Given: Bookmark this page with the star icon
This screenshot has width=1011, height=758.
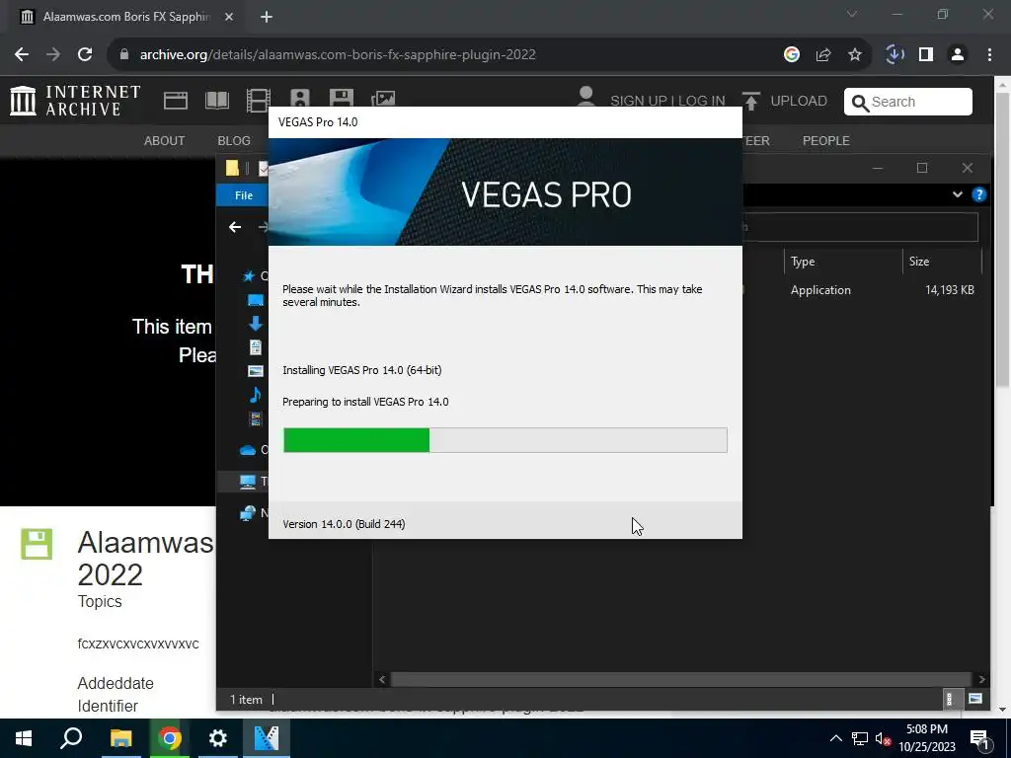Looking at the screenshot, I should pos(855,55).
